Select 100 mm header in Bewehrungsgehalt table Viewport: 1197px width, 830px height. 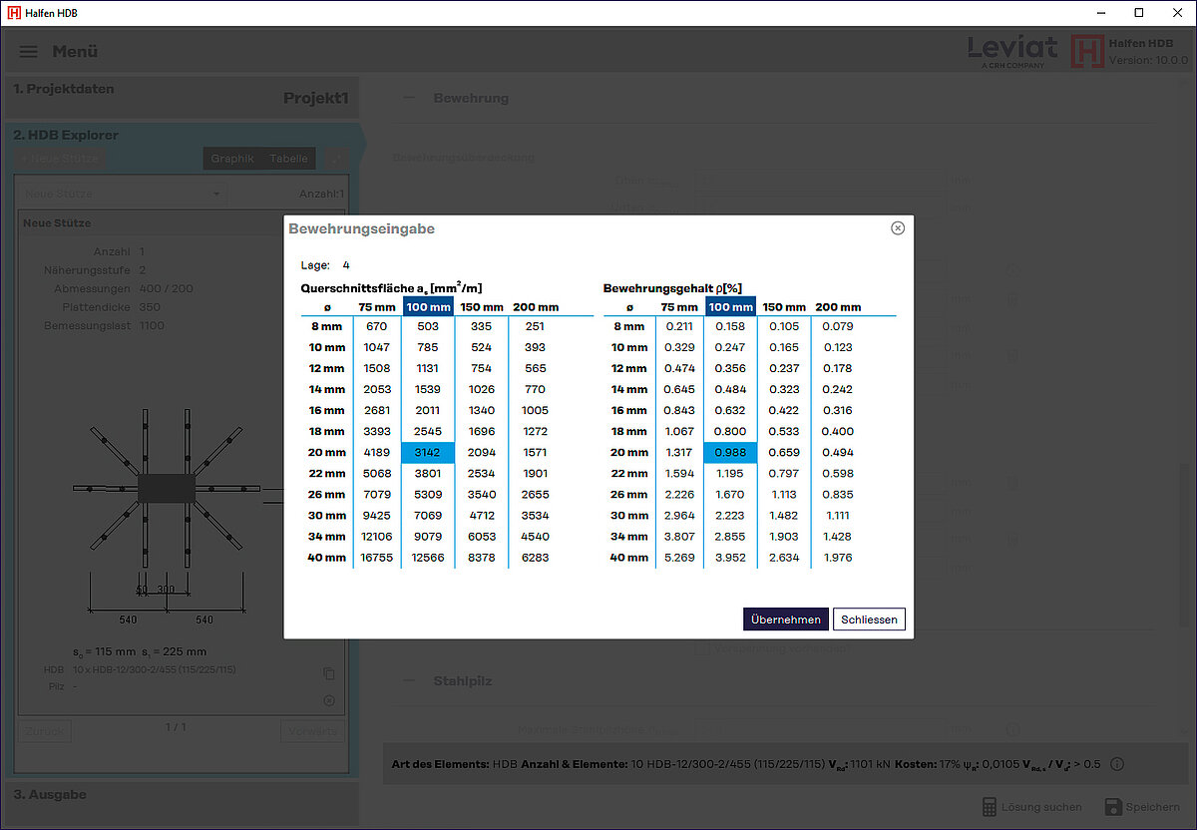(x=730, y=306)
